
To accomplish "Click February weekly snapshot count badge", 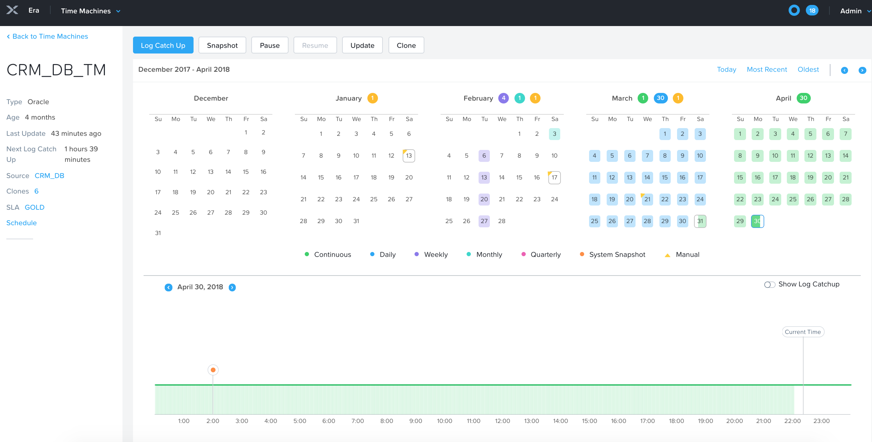I will (504, 98).
